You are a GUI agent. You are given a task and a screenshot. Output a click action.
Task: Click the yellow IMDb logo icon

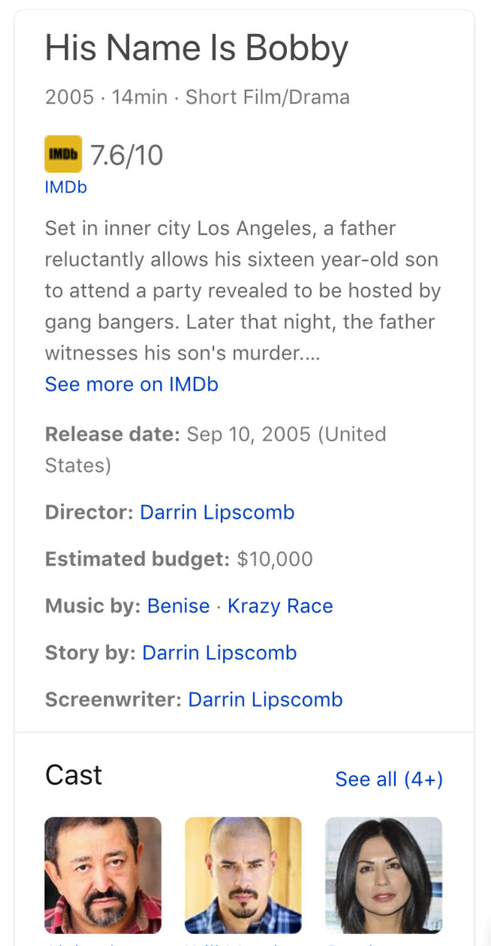[63, 154]
